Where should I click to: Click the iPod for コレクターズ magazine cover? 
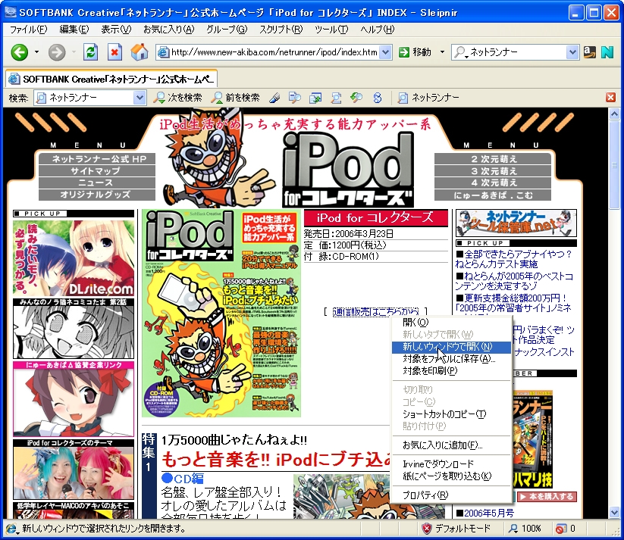[221, 314]
